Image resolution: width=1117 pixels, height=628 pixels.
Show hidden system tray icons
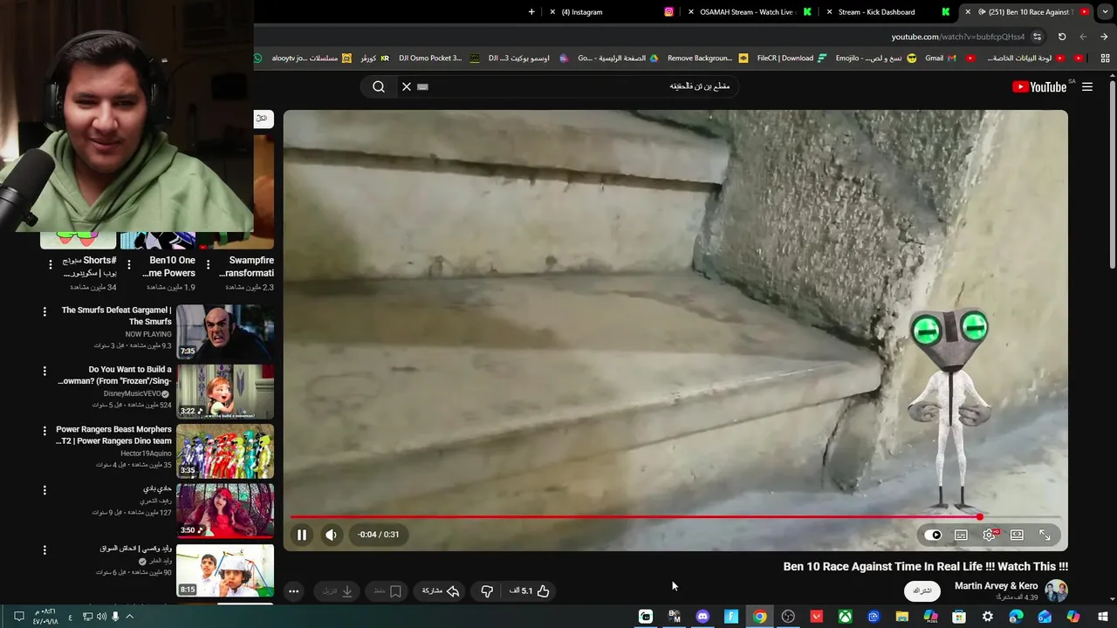point(130,617)
